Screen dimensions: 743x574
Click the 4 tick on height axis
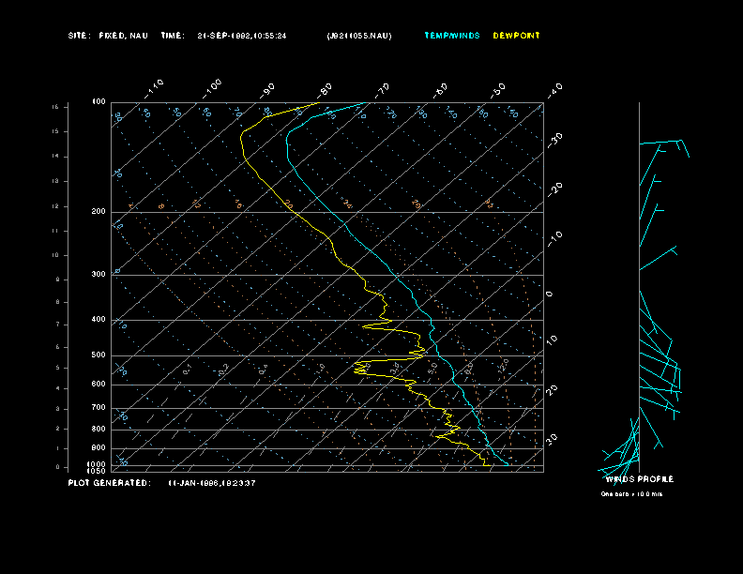coord(58,388)
